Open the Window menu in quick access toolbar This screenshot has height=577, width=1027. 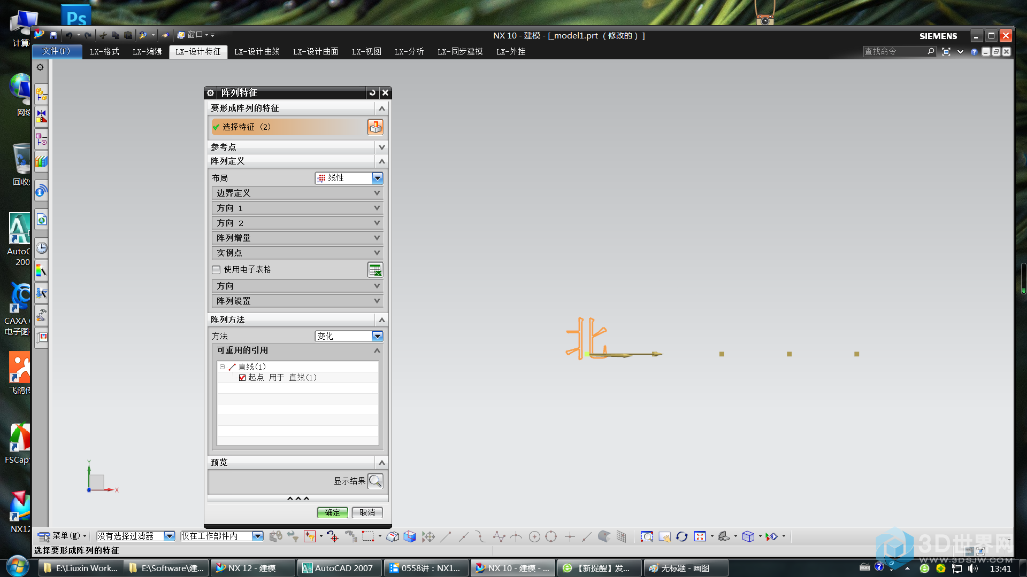(x=193, y=35)
